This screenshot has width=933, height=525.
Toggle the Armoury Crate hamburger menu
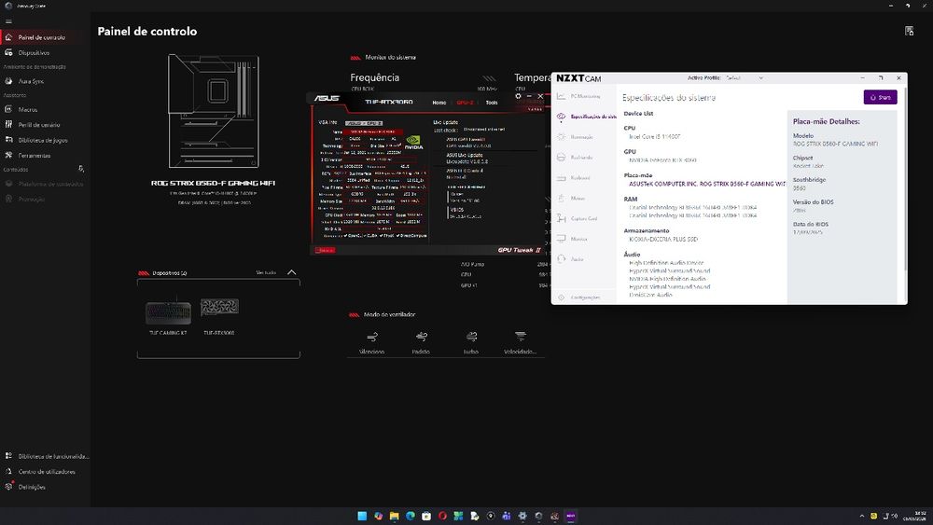(8, 21)
